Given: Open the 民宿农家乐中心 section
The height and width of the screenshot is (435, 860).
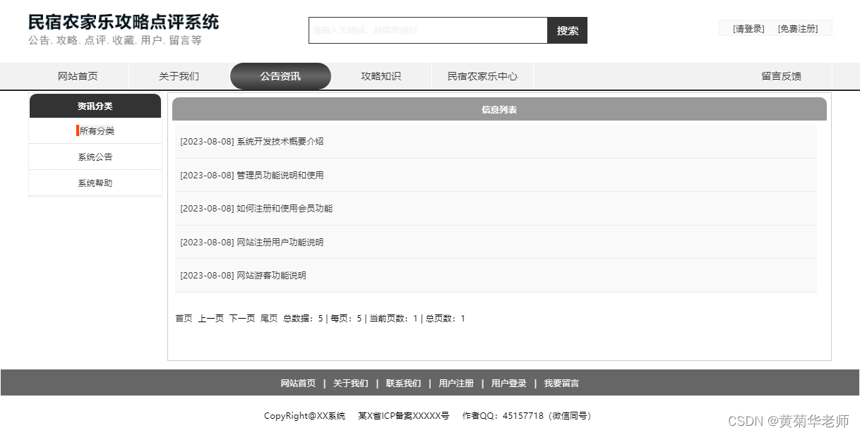Looking at the screenshot, I should [482, 76].
